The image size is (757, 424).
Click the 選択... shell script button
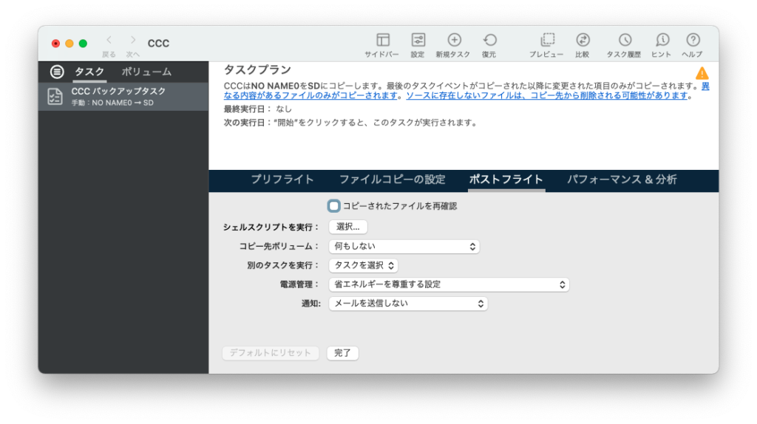click(x=348, y=227)
